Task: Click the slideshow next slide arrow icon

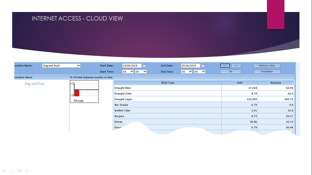Action: tap(27, 170)
